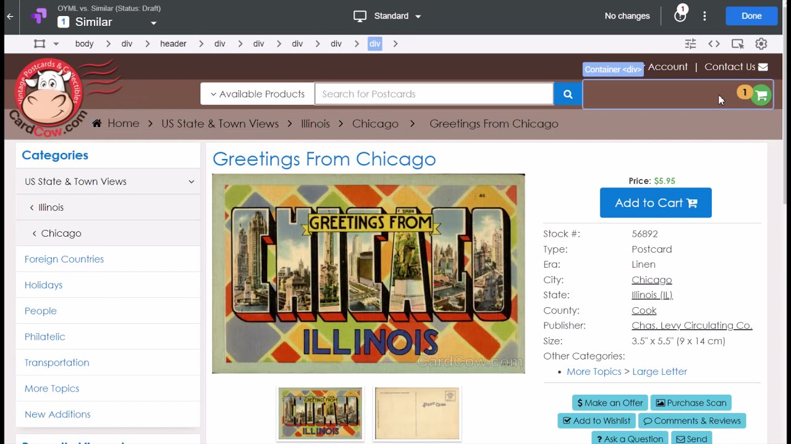Open Foreign Countries category
791x444 pixels.
[64, 259]
